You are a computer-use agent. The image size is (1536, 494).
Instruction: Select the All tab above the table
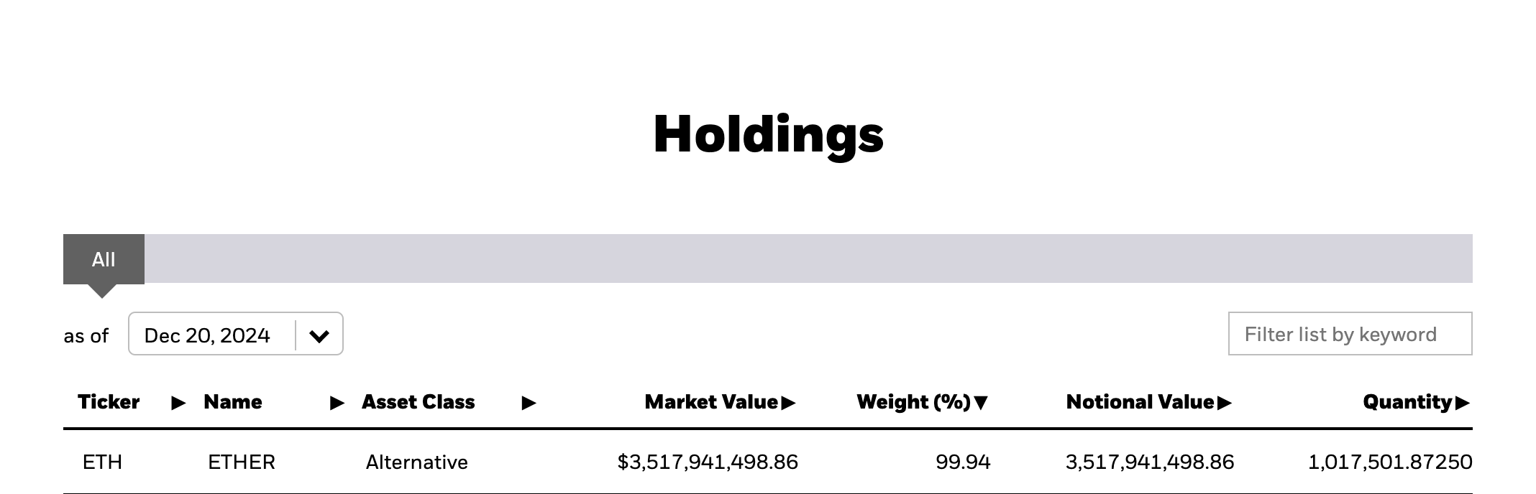[104, 259]
